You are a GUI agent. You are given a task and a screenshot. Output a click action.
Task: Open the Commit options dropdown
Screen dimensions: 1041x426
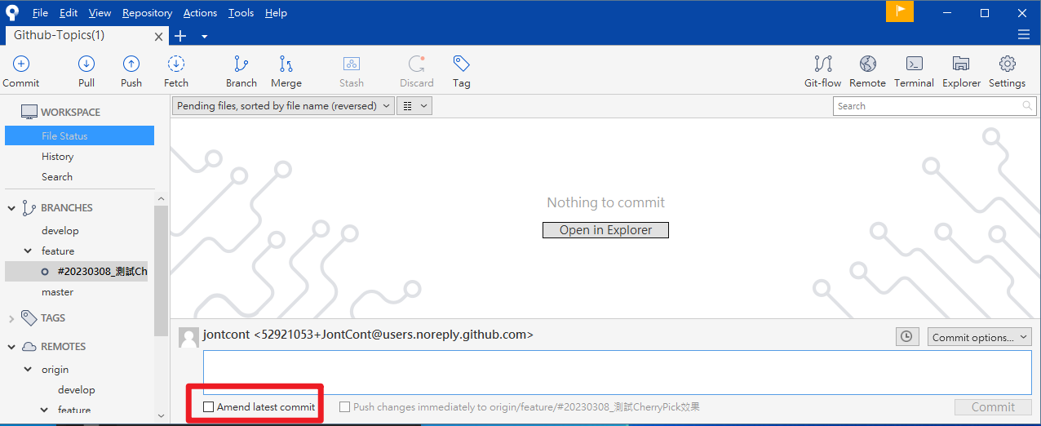980,337
